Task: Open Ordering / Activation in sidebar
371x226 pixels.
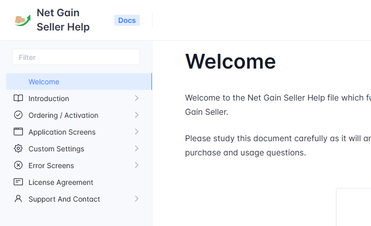Action: pyautogui.click(x=64, y=115)
